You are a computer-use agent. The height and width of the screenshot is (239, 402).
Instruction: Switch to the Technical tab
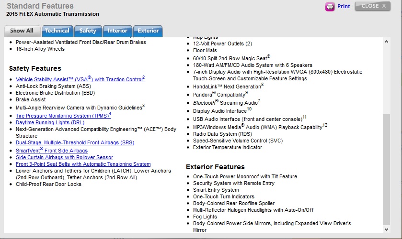57,31
